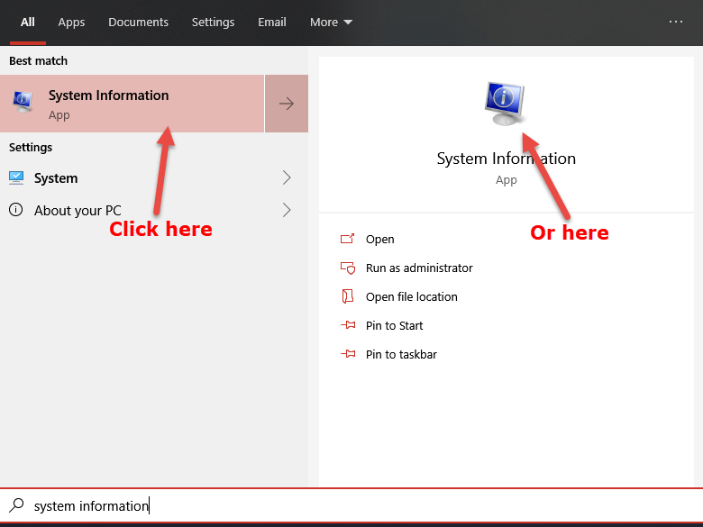Click the search box containing system information
Viewport: 703px width, 527px height.
(x=351, y=505)
